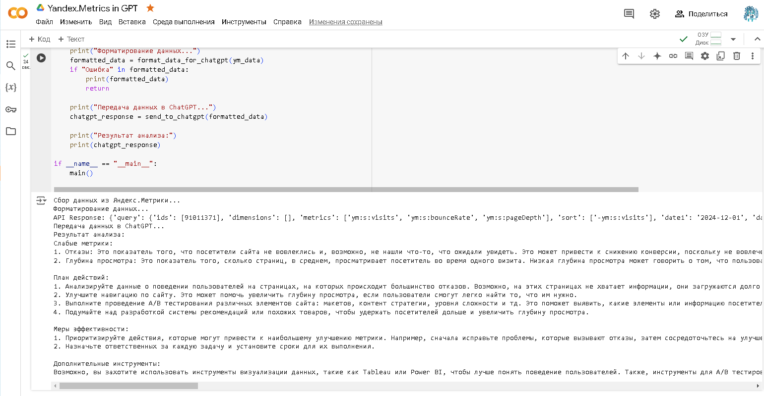Open the Изменить menu

pyautogui.click(x=76, y=22)
